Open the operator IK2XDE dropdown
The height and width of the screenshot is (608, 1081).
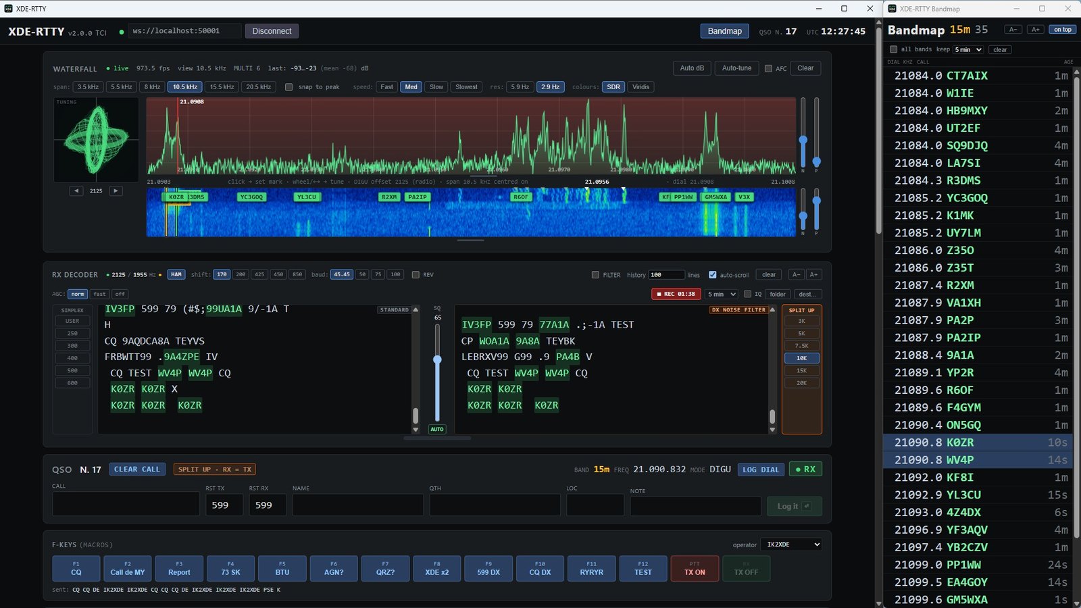791,544
